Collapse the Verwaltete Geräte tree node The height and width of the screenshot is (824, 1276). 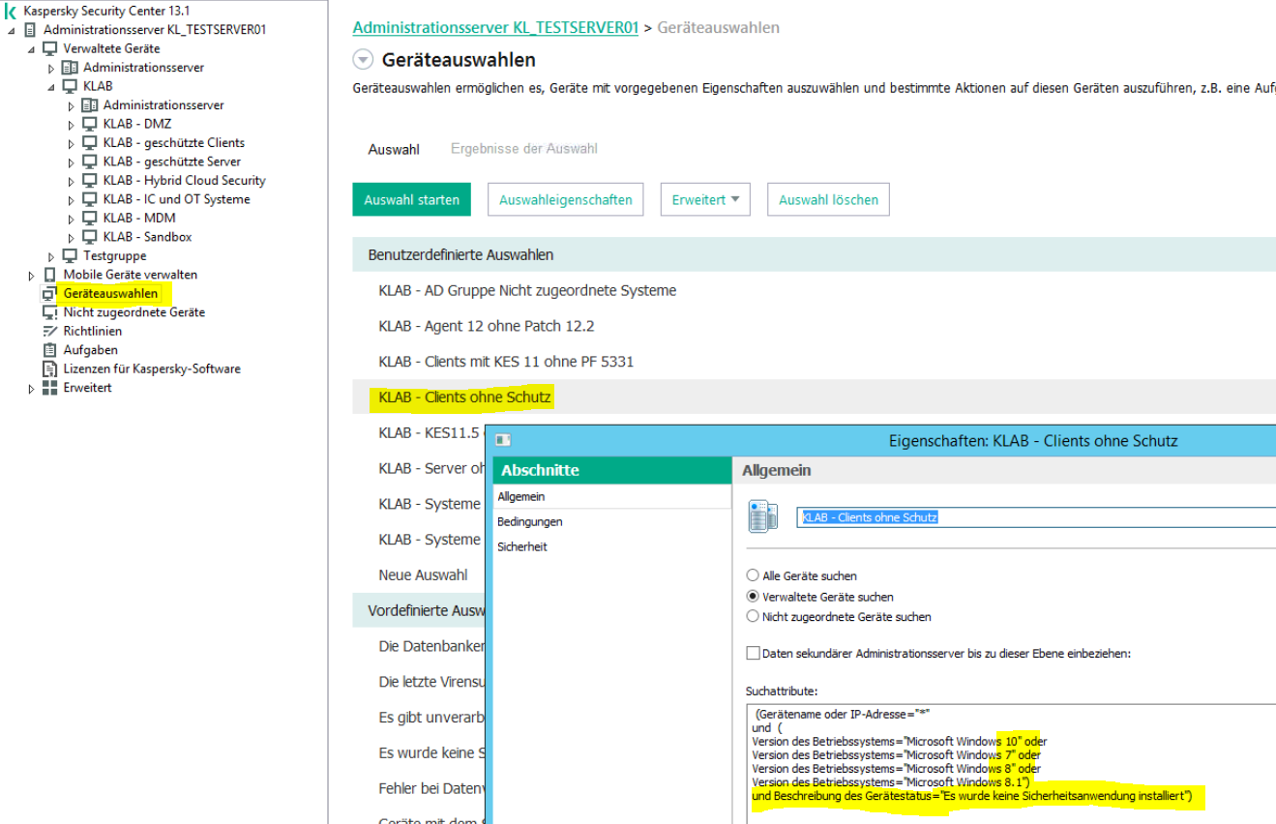[x=31, y=48]
